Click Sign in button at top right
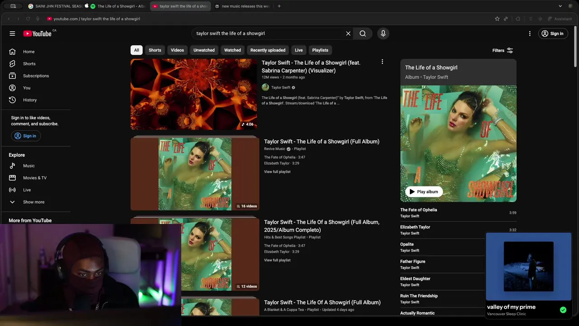 (553, 34)
